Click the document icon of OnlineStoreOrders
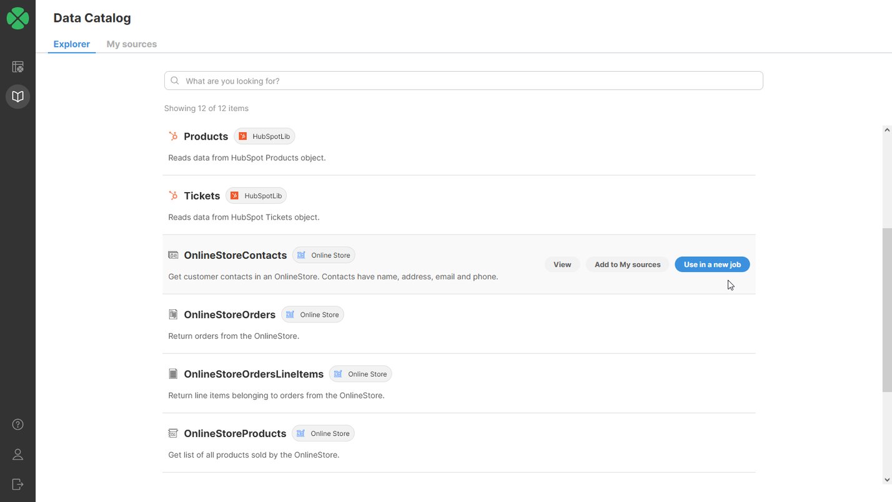Image resolution: width=892 pixels, height=502 pixels. click(x=174, y=314)
